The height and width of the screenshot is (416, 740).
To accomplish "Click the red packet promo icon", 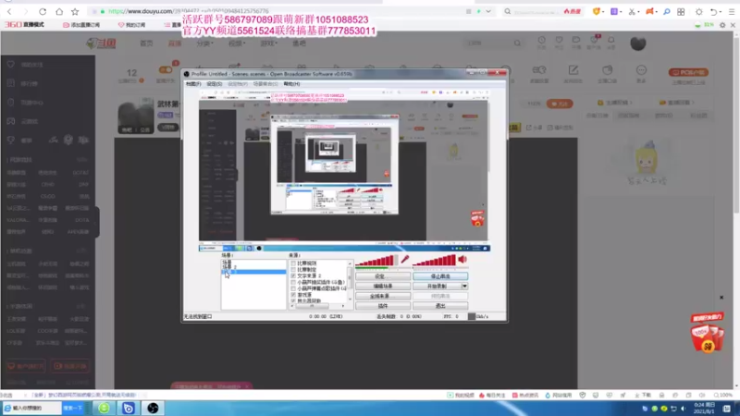I will 707,333.
